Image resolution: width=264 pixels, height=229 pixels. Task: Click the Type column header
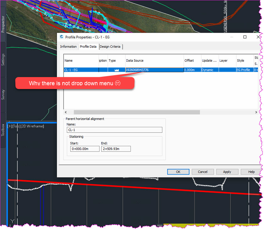click(116, 61)
